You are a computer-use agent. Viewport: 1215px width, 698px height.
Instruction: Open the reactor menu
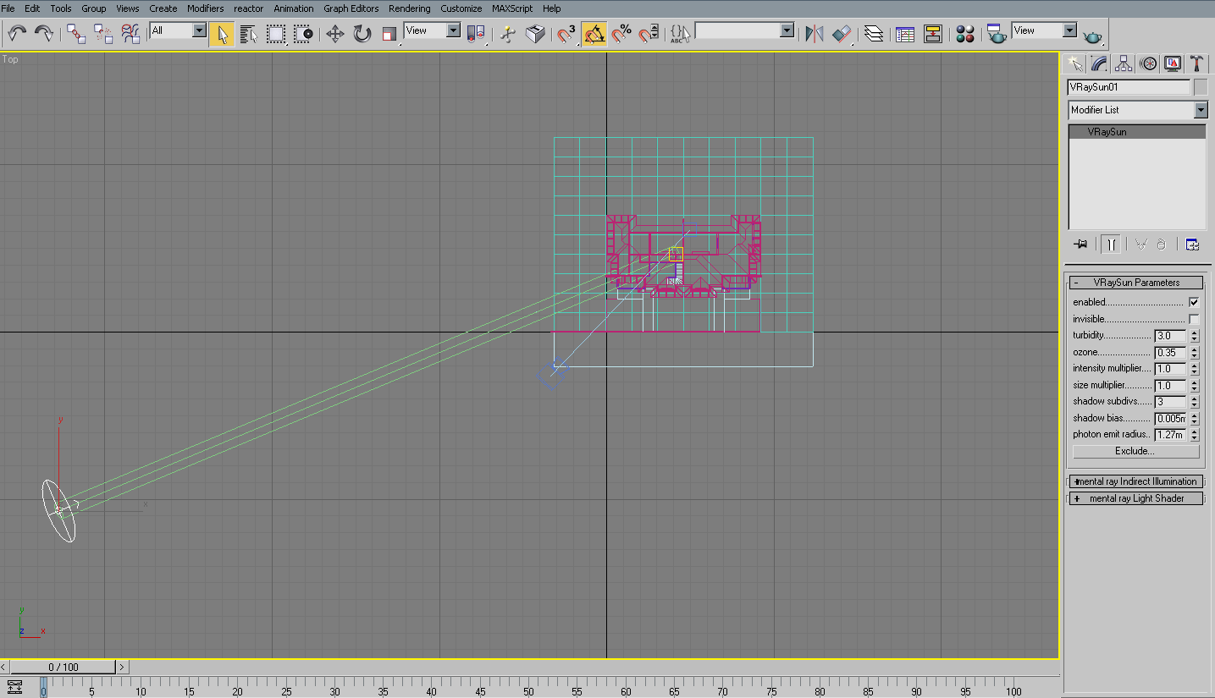[x=249, y=8]
